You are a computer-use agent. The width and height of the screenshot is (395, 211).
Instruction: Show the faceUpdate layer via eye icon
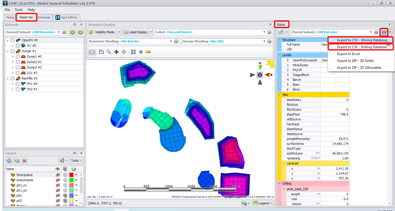pos(58,175)
